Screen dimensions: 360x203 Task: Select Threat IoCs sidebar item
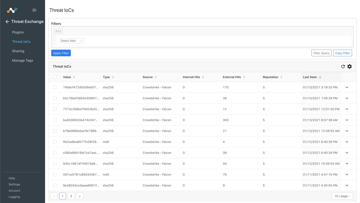coord(21,42)
